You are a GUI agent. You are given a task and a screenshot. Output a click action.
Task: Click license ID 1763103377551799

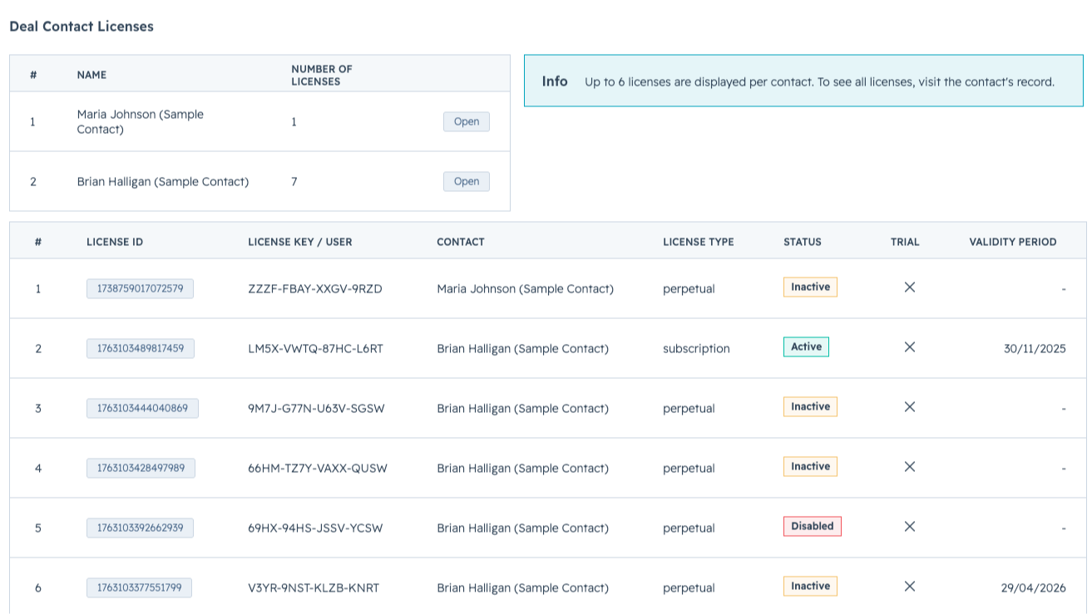tap(139, 587)
